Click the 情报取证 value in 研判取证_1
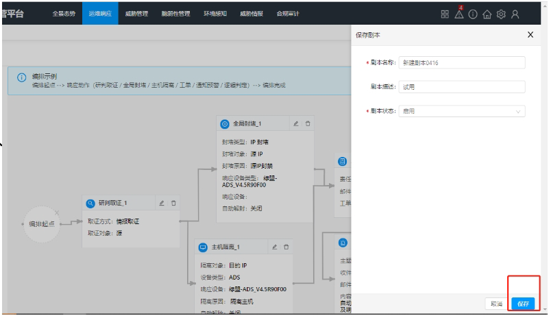The image size is (549, 318). (127, 221)
